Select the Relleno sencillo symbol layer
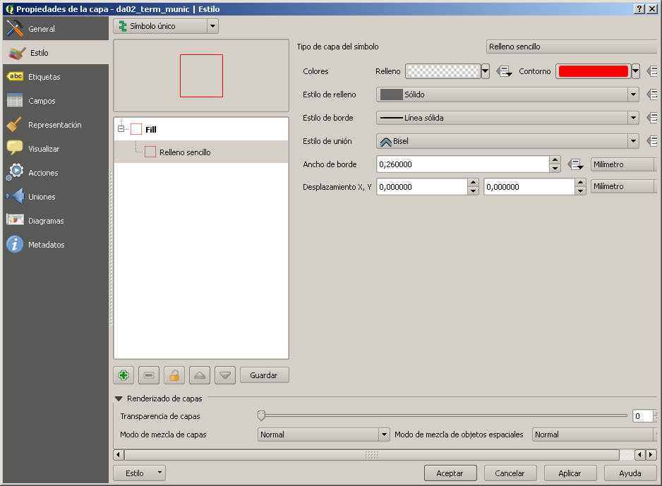Image resolution: width=662 pixels, height=486 pixels. 201,152
